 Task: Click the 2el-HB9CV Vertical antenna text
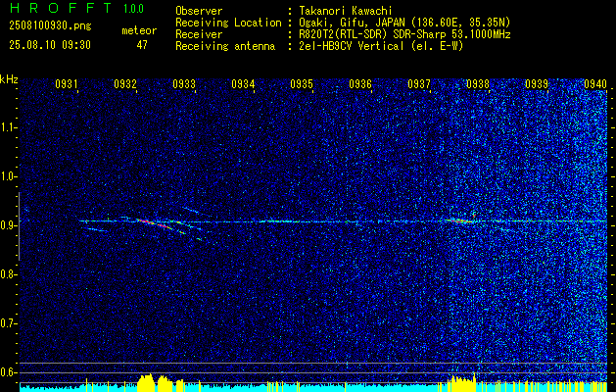pos(381,46)
